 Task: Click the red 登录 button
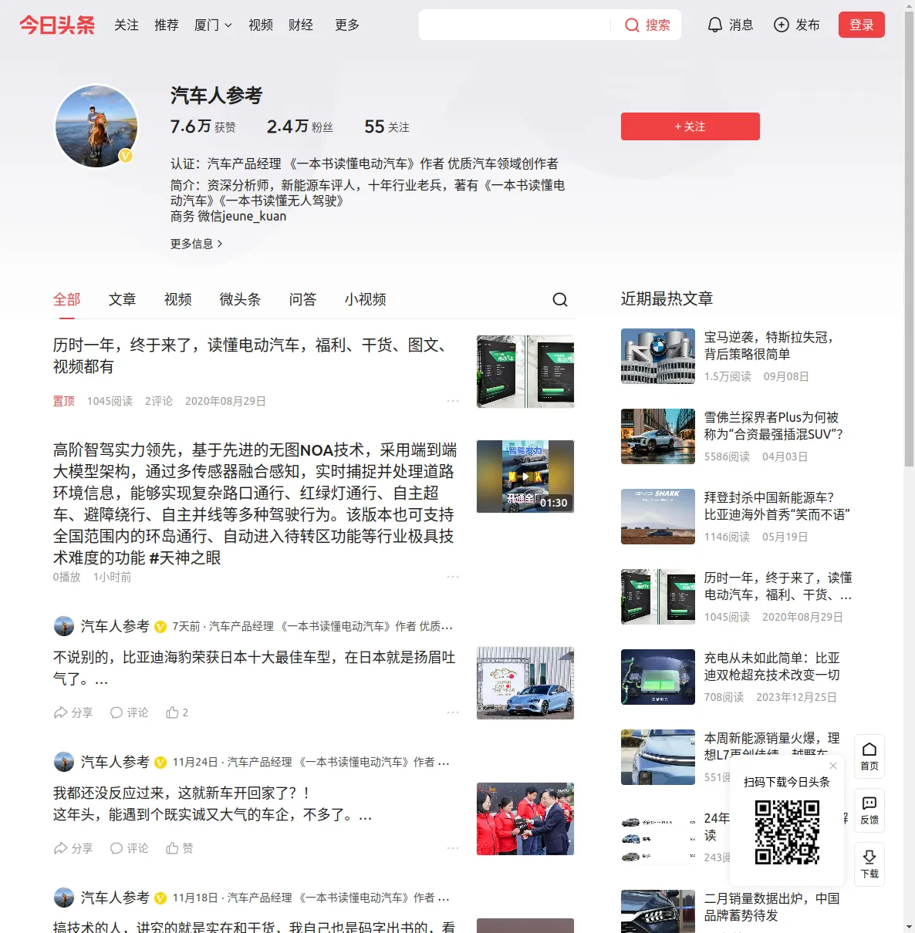coord(862,25)
